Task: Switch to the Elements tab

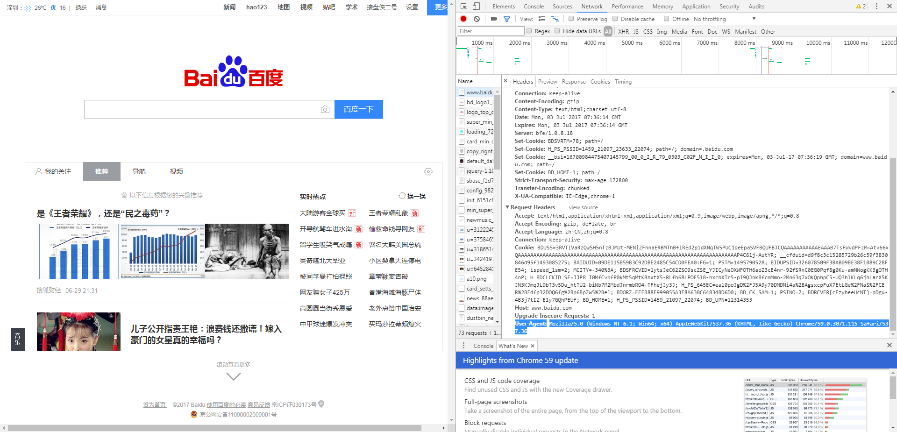Action: (504, 7)
